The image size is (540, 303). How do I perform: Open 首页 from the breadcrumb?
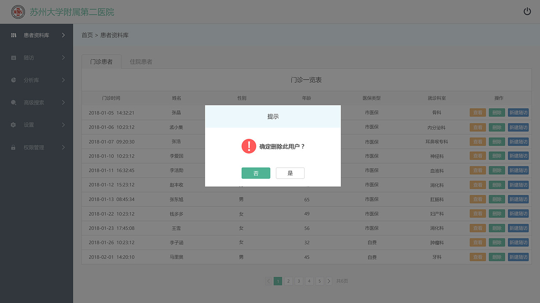87,35
